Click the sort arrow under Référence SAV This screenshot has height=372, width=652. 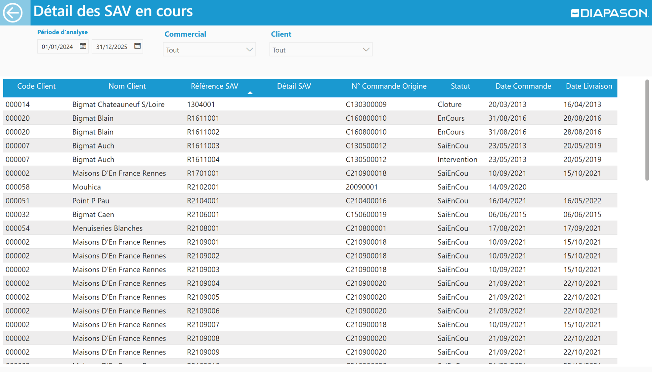250,93
